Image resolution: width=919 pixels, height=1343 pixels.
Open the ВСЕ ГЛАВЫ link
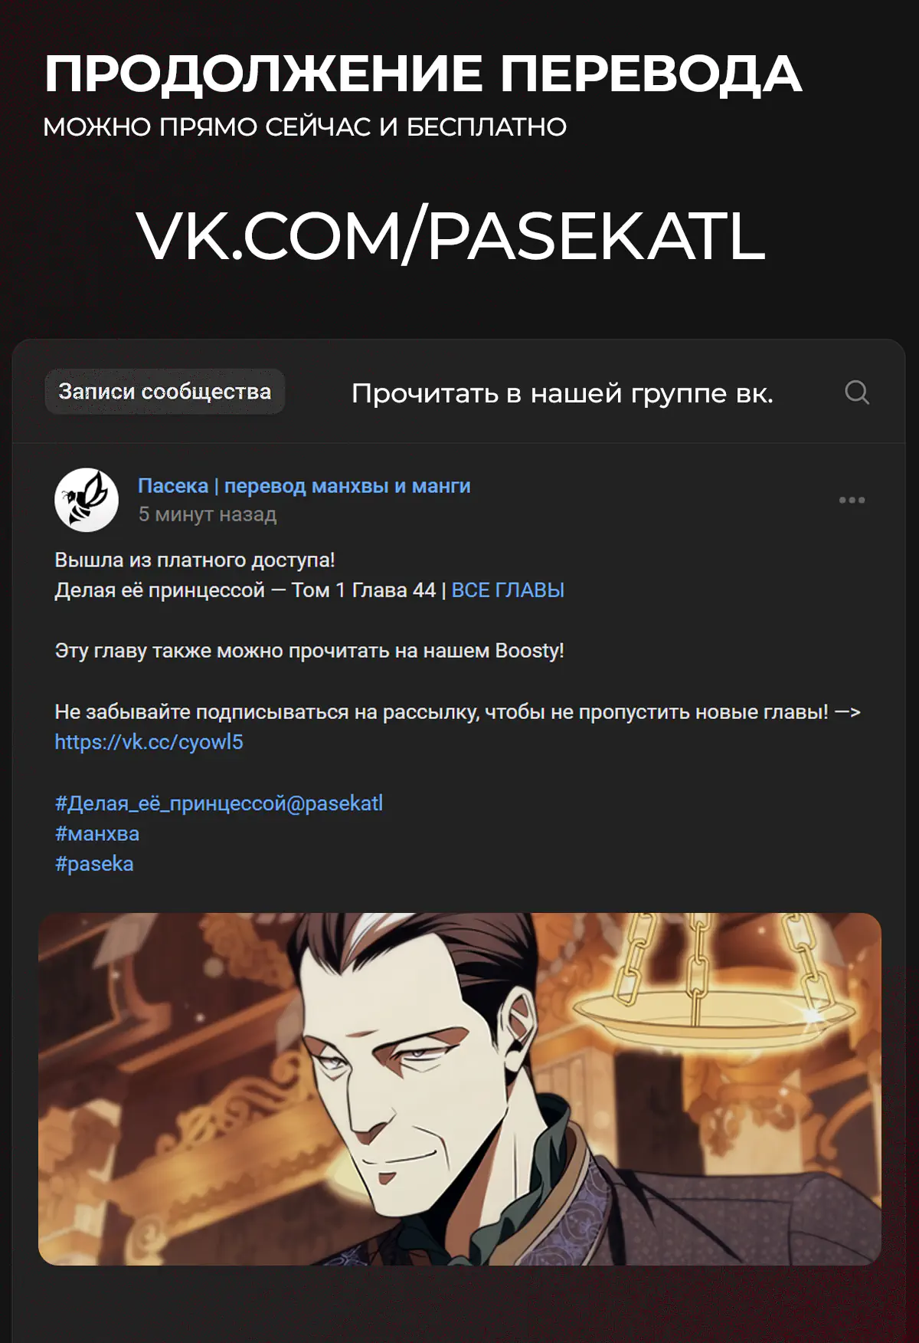click(508, 590)
